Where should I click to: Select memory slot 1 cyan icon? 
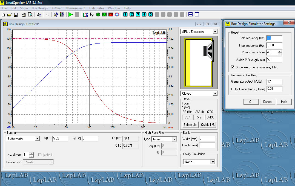pos(125,14)
